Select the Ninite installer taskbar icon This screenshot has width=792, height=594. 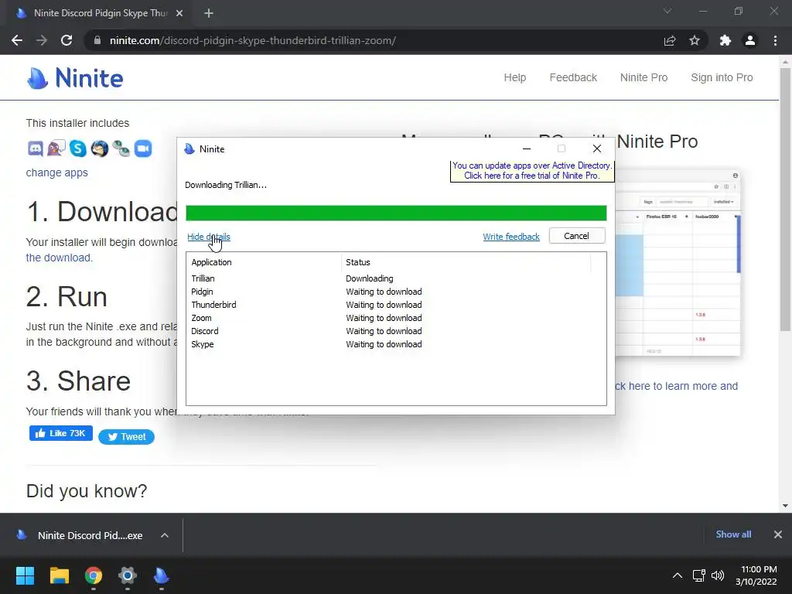pos(161,575)
